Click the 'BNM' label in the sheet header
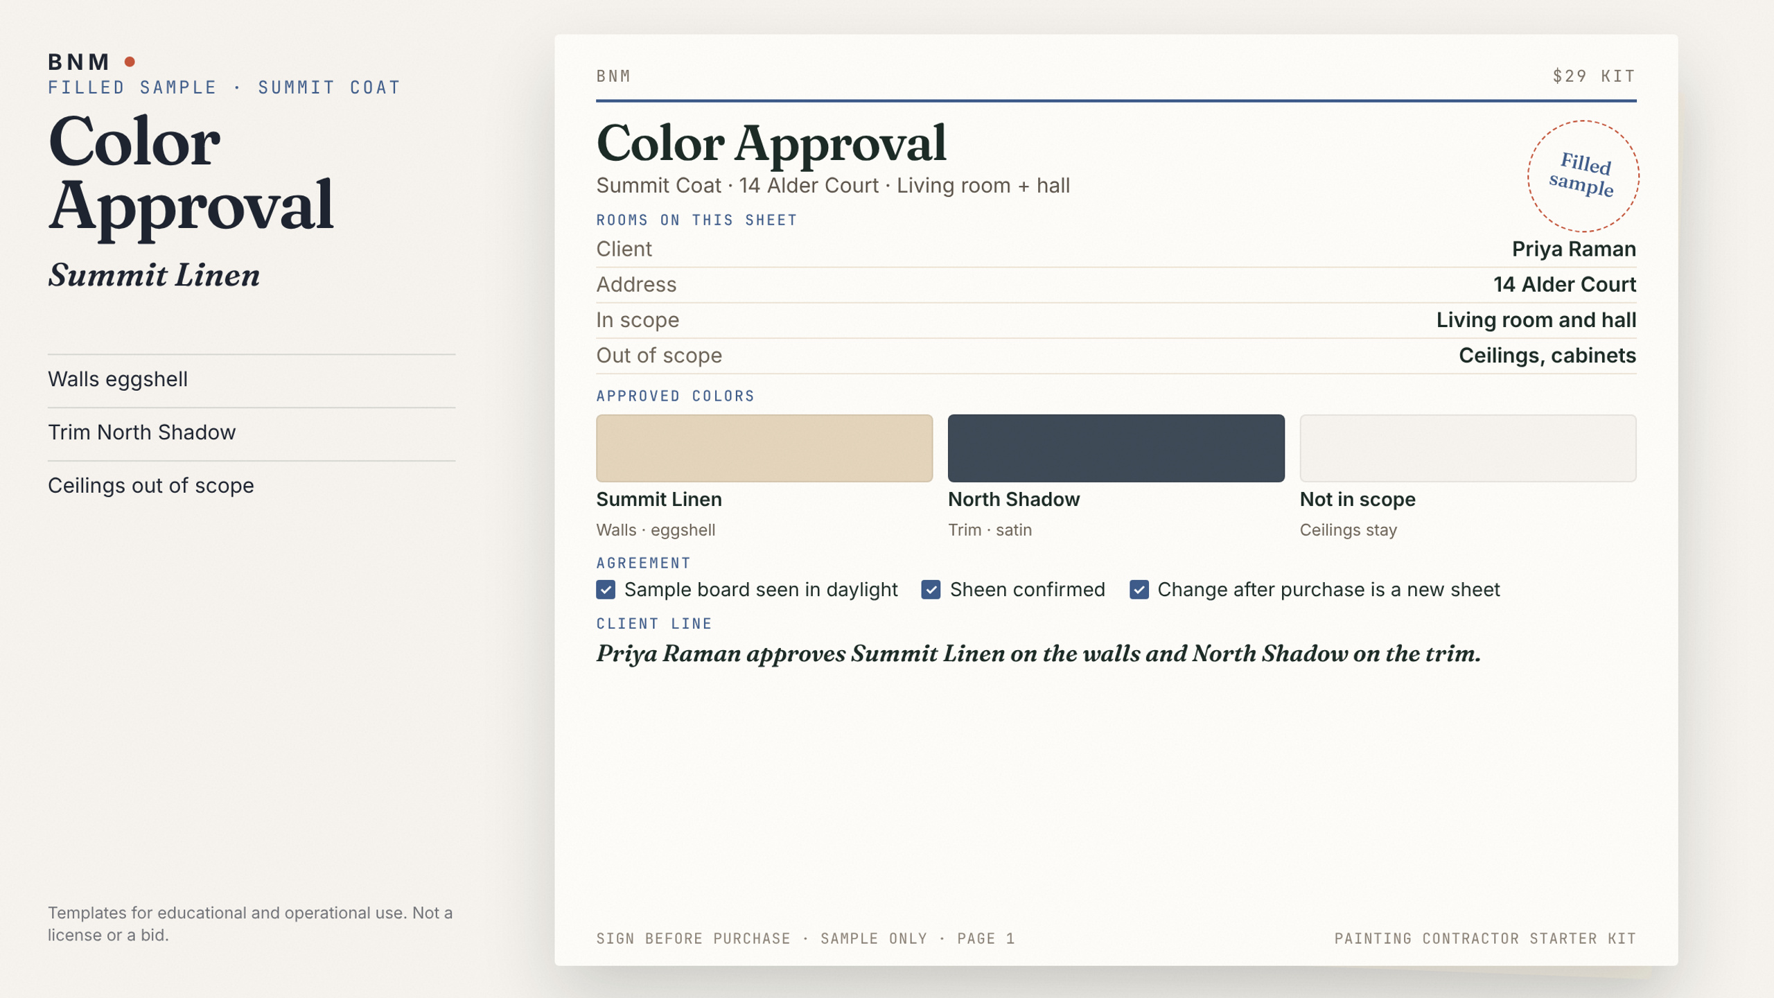1774x998 pixels. click(614, 76)
